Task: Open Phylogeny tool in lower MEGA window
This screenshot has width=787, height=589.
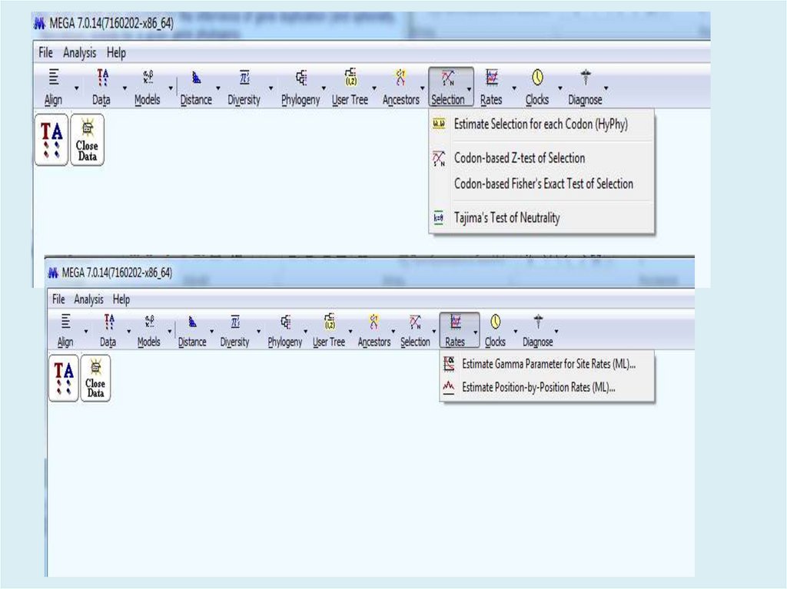Action: coord(285,331)
